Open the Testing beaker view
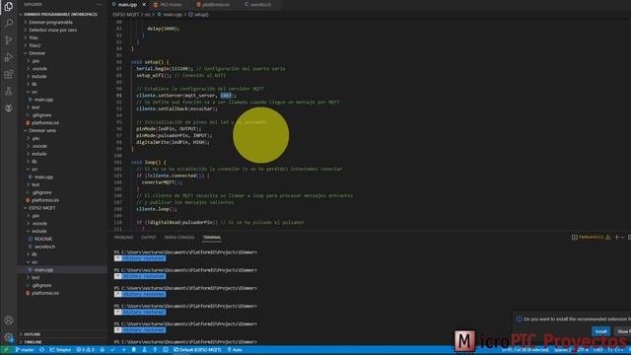The height and width of the screenshot is (355, 631). coord(9,91)
